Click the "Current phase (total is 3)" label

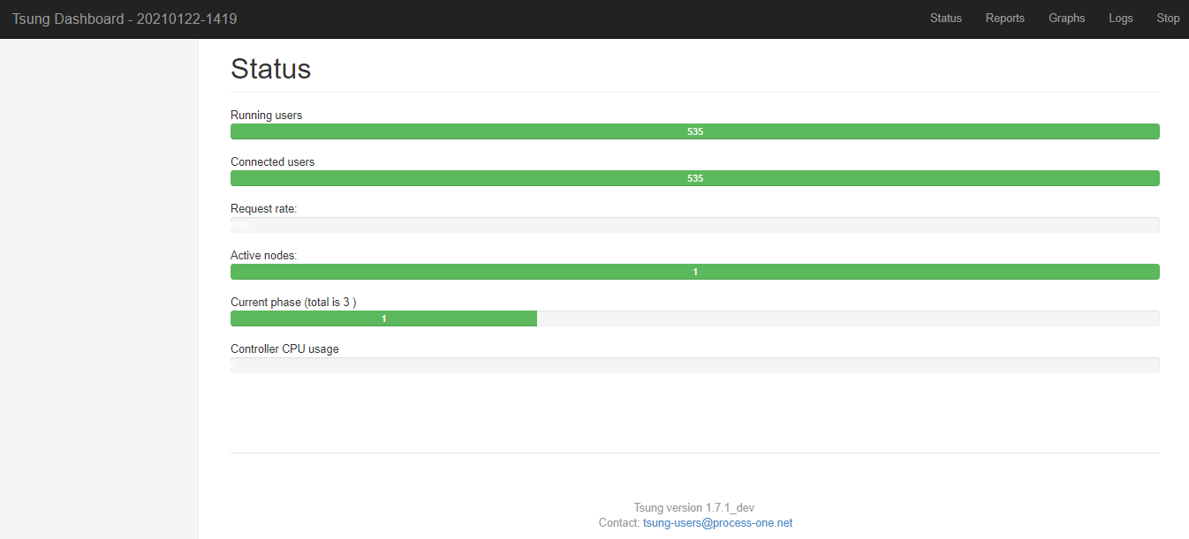[292, 302]
